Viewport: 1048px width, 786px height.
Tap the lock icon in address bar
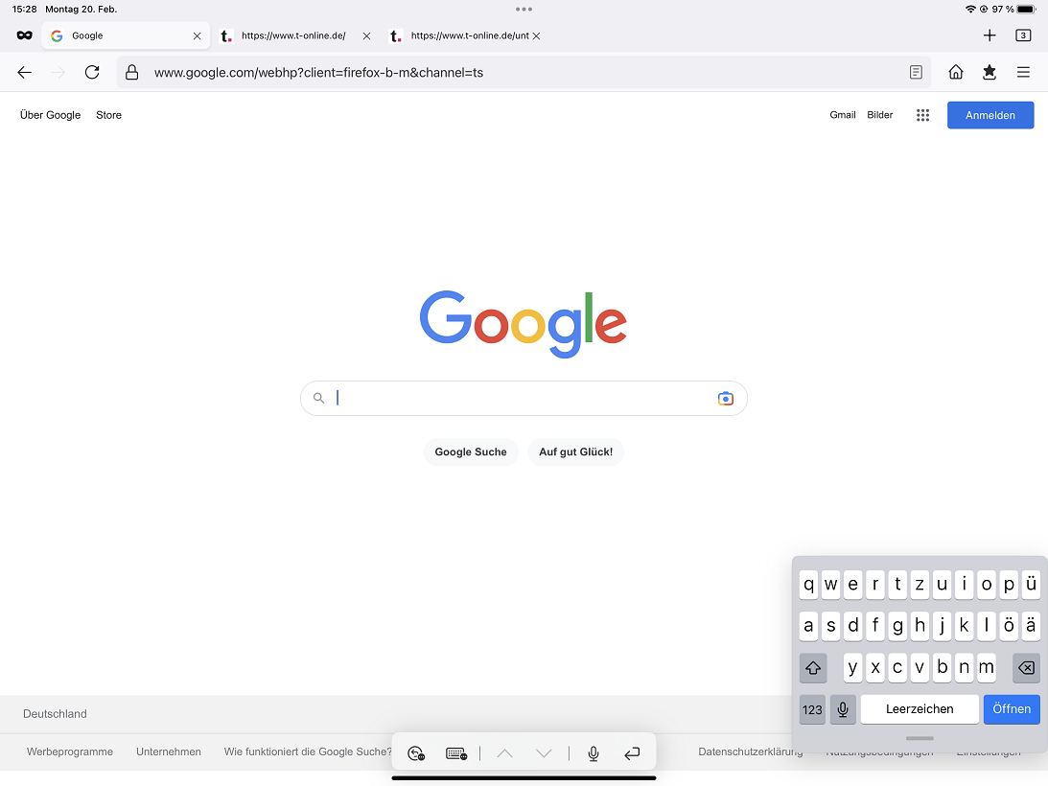pos(132,72)
